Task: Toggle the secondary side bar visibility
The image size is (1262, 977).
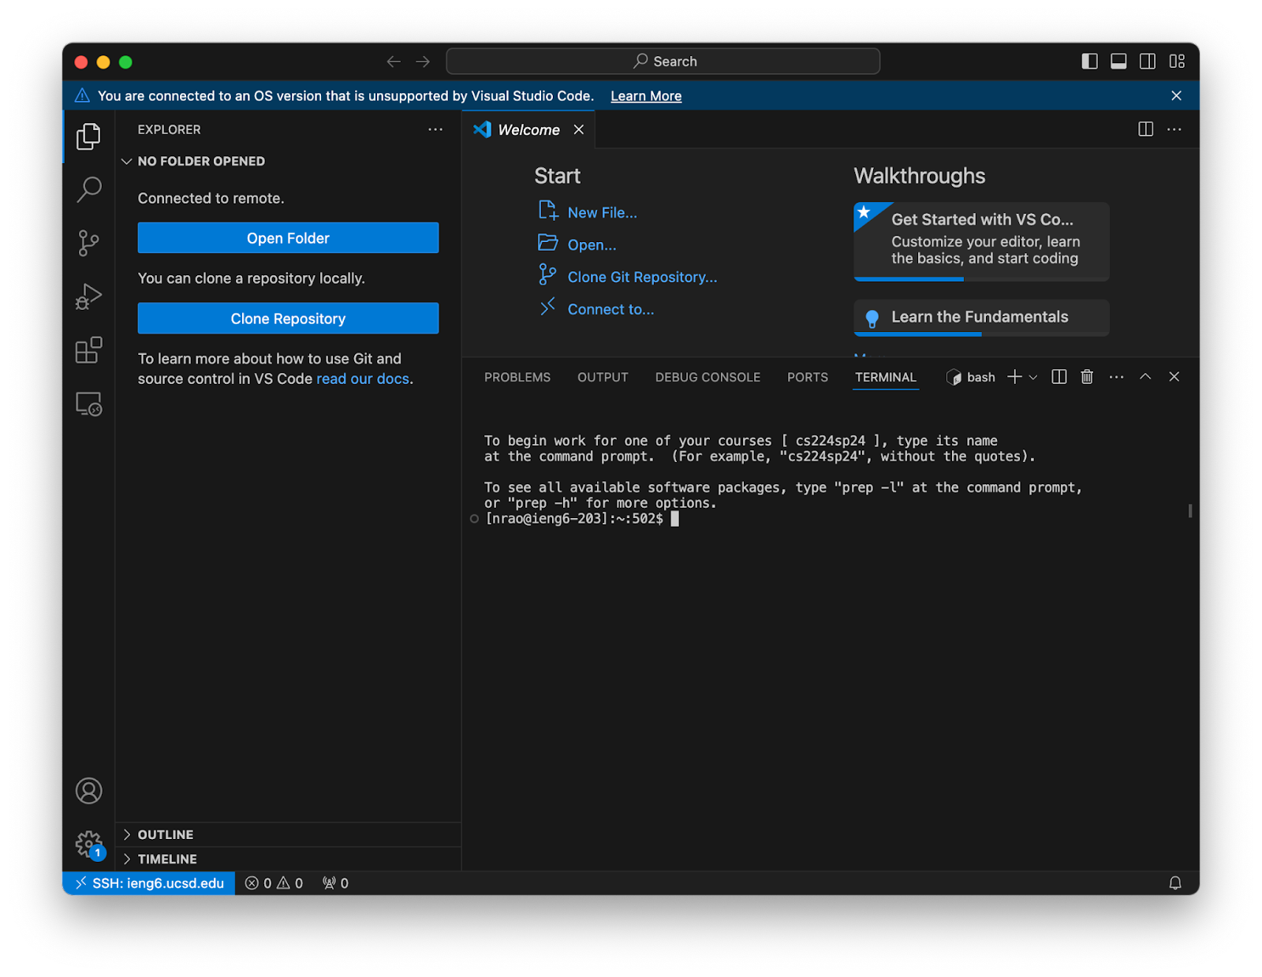Action: point(1148,62)
